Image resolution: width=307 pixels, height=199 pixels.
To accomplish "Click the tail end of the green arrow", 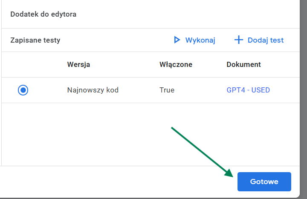I will 172,128.
